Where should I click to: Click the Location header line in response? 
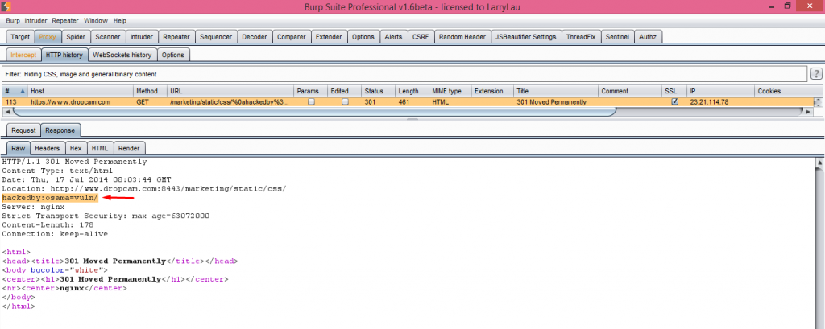pos(143,187)
